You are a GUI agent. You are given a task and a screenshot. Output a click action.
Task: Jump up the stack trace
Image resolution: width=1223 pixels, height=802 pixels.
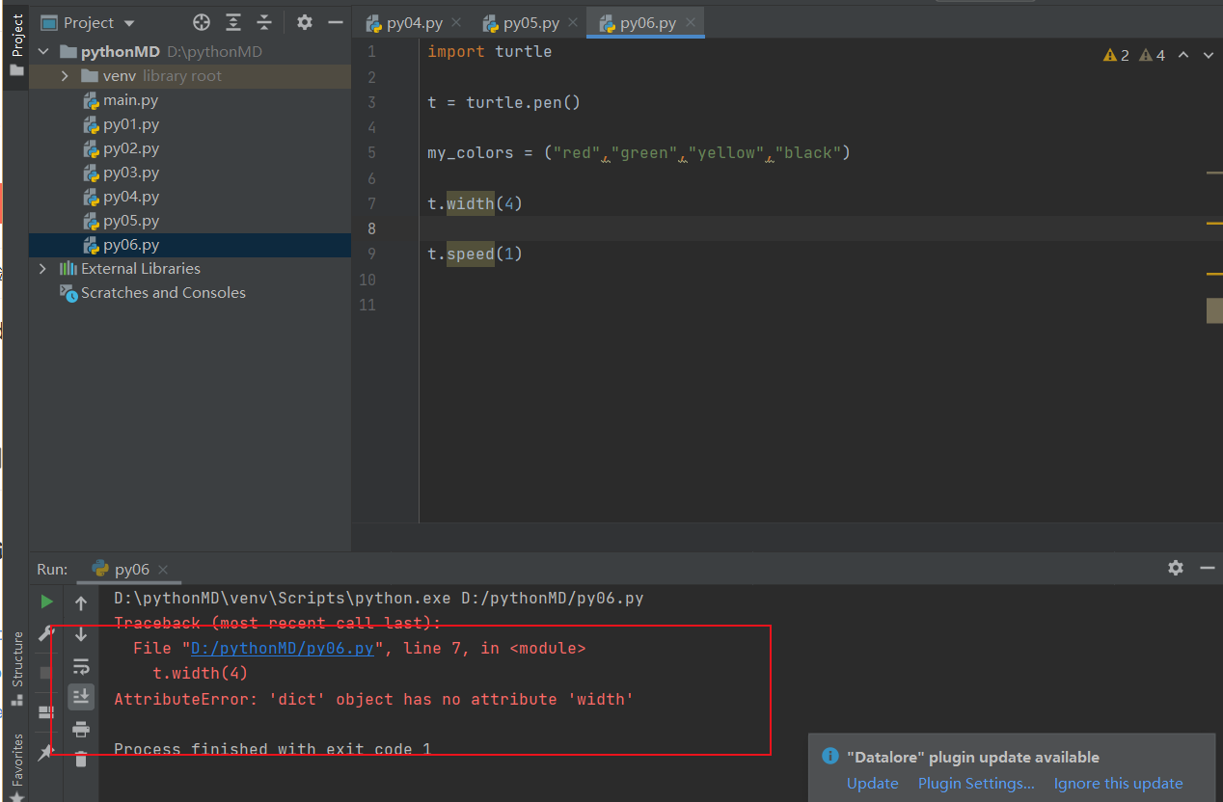click(x=81, y=603)
